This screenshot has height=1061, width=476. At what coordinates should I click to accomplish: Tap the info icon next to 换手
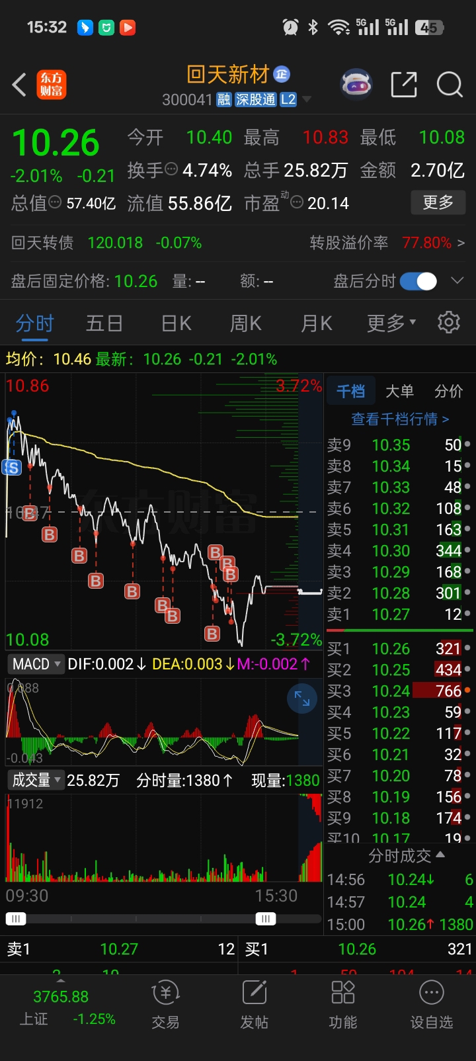coord(171,169)
